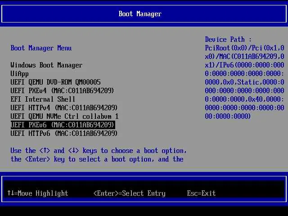The height and width of the screenshot is (216, 288).
Task: Pick UEFI PXEv4 boot option
Action: [62, 90]
